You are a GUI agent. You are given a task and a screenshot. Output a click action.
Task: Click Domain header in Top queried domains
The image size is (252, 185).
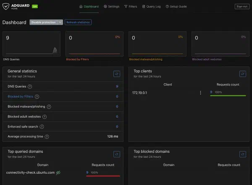[x=43, y=165]
